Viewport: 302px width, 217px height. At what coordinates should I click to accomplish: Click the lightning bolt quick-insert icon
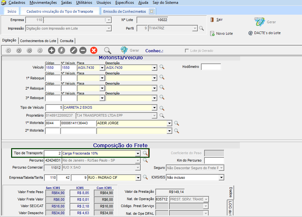(61, 50)
